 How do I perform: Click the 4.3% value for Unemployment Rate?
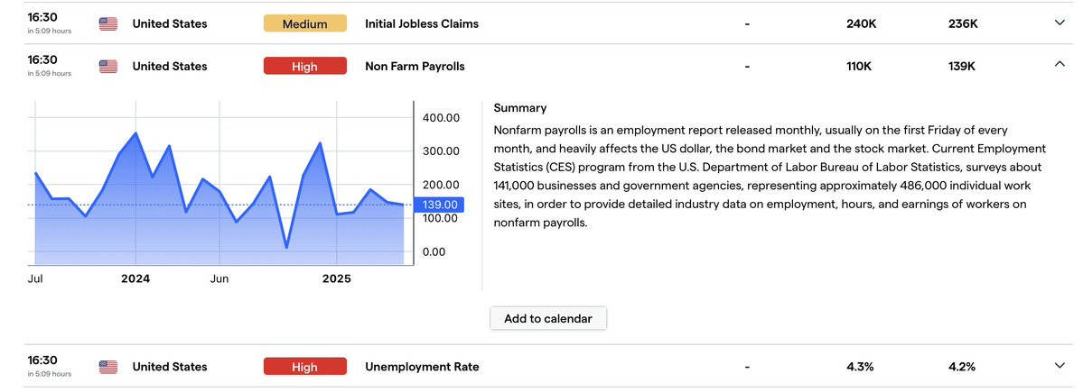click(x=861, y=367)
